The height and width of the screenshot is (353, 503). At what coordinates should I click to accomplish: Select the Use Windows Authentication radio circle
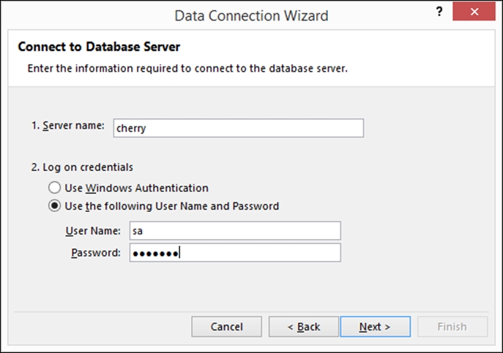tap(54, 188)
